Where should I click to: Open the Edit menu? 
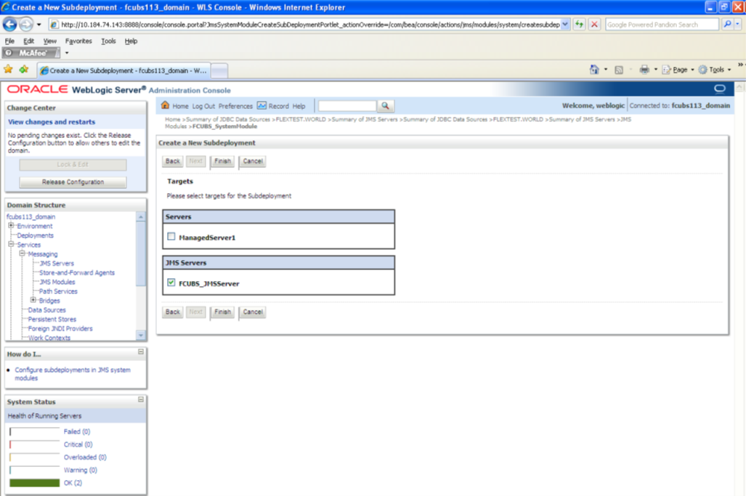point(28,41)
